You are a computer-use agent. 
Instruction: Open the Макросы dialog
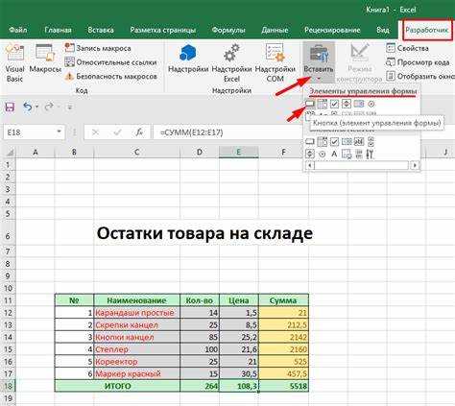point(45,59)
